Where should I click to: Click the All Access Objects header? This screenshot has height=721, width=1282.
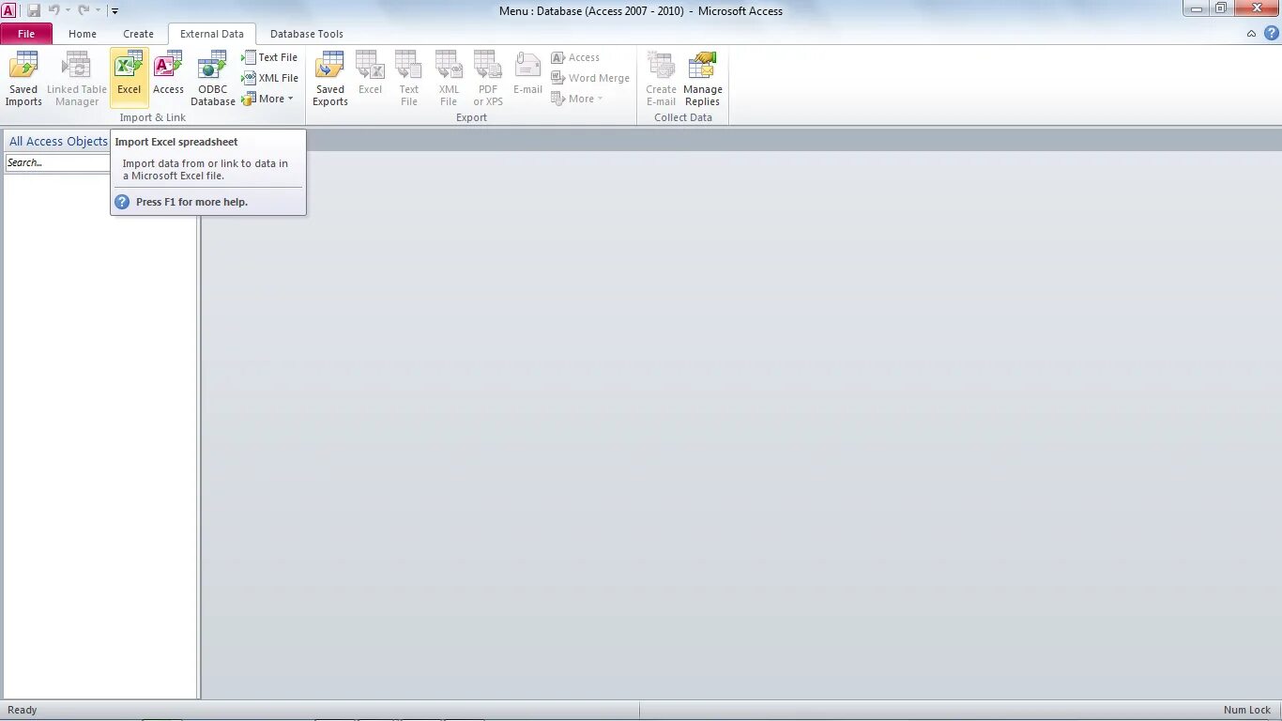coord(58,142)
